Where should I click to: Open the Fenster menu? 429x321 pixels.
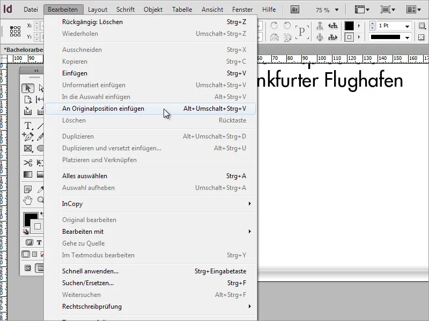(x=242, y=10)
